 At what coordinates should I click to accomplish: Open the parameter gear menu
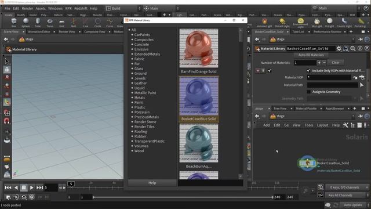339,48
